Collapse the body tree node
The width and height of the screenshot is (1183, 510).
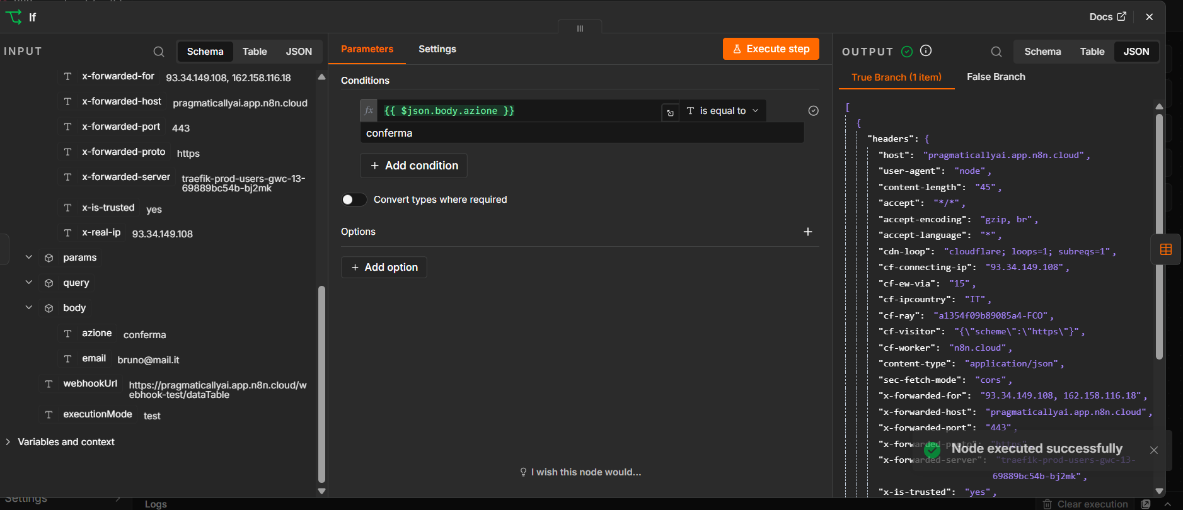[x=28, y=307]
